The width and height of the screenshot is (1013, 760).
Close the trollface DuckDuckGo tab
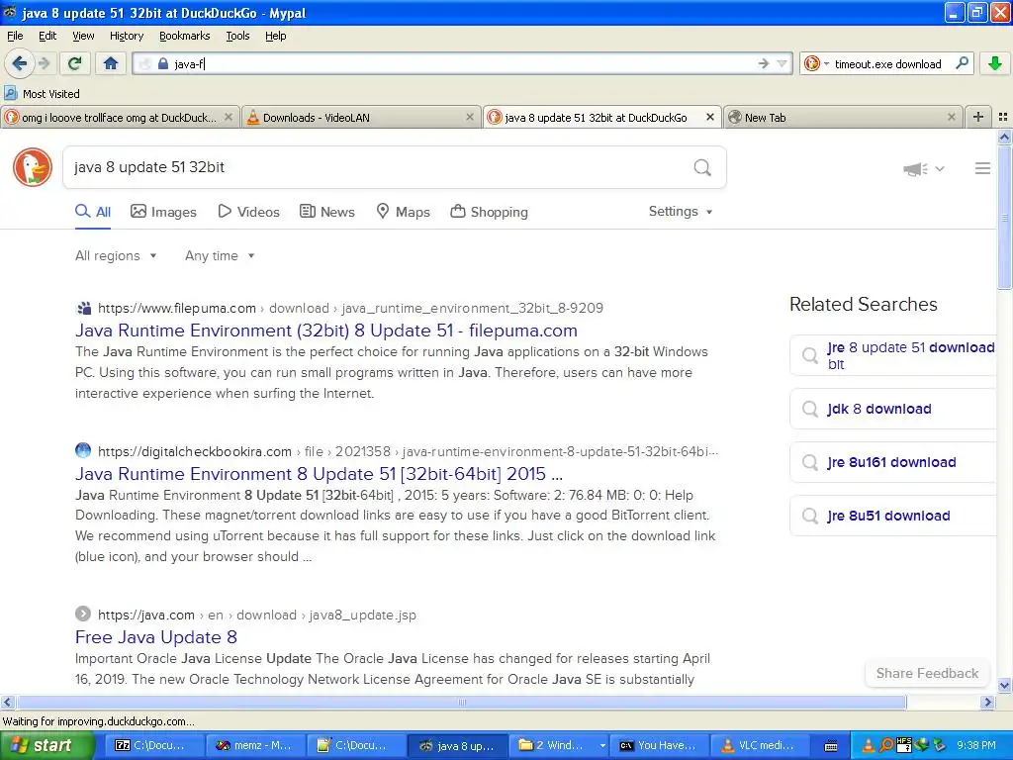[229, 117]
